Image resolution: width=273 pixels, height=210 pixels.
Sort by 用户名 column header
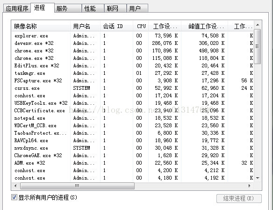[x=85, y=26]
